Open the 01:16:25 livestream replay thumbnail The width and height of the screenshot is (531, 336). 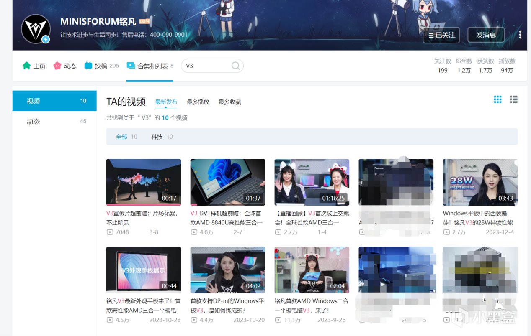(x=312, y=182)
